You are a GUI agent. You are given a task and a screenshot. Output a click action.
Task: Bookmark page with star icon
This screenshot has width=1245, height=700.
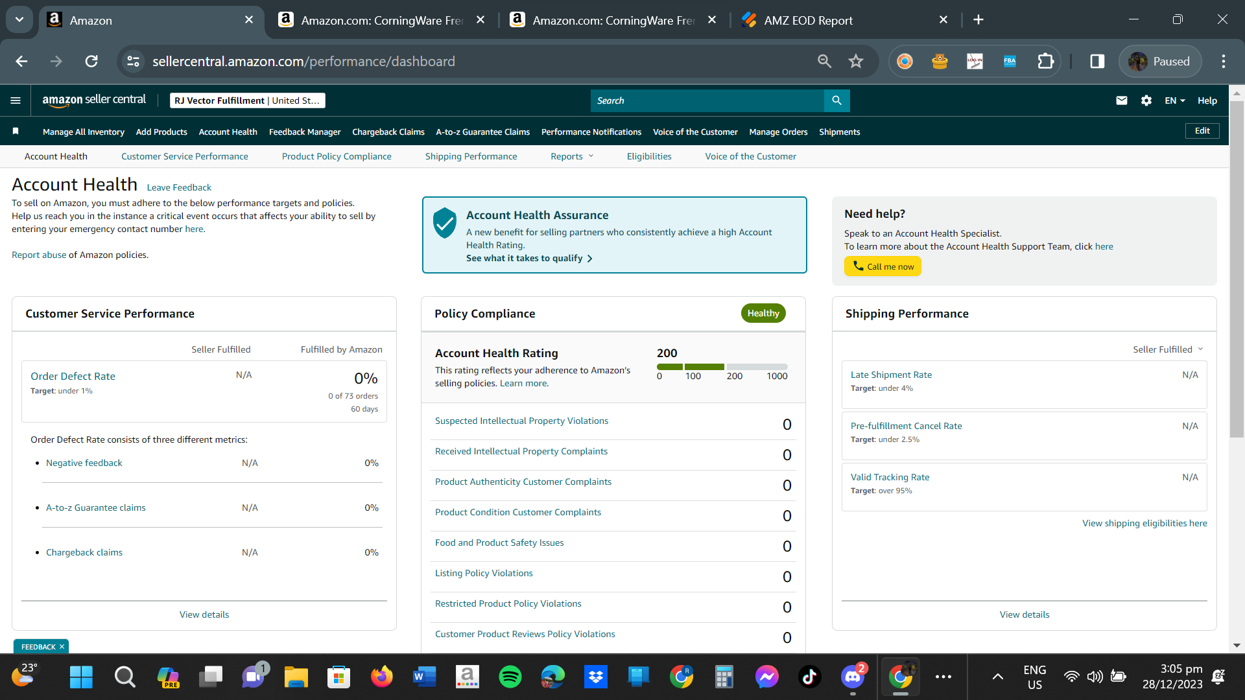(x=856, y=61)
